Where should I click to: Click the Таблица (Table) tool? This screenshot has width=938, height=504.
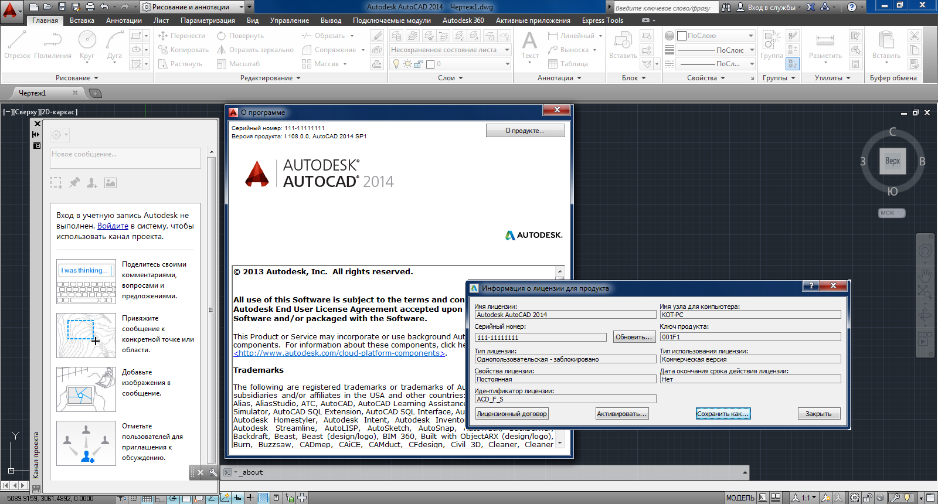pyautogui.click(x=567, y=64)
